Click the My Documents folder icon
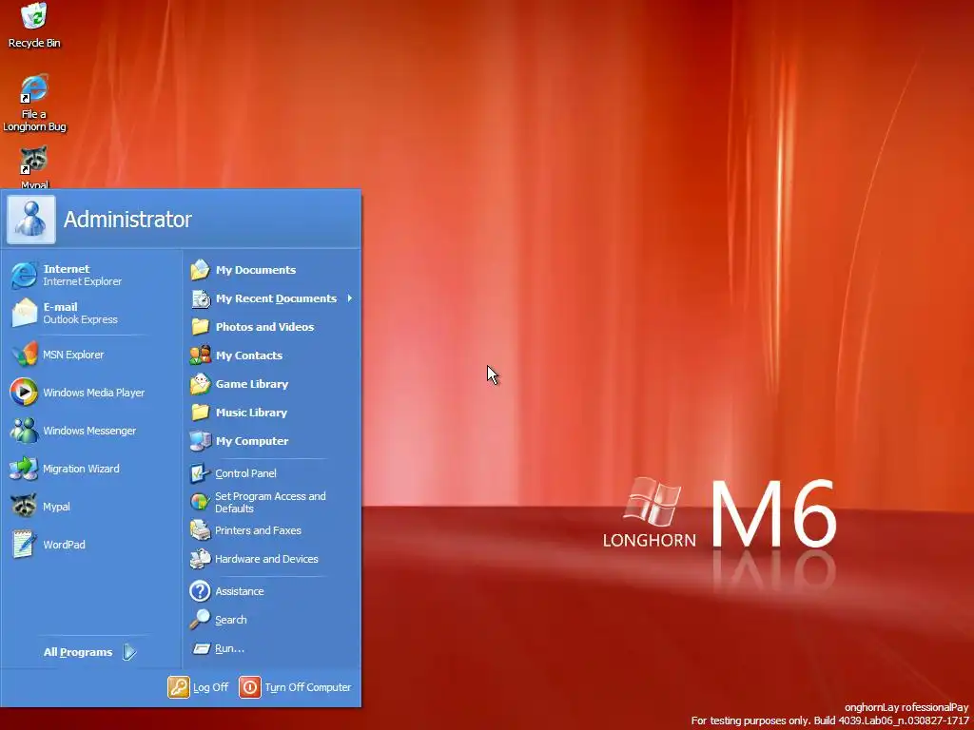The width and height of the screenshot is (974, 730). pyautogui.click(x=200, y=270)
